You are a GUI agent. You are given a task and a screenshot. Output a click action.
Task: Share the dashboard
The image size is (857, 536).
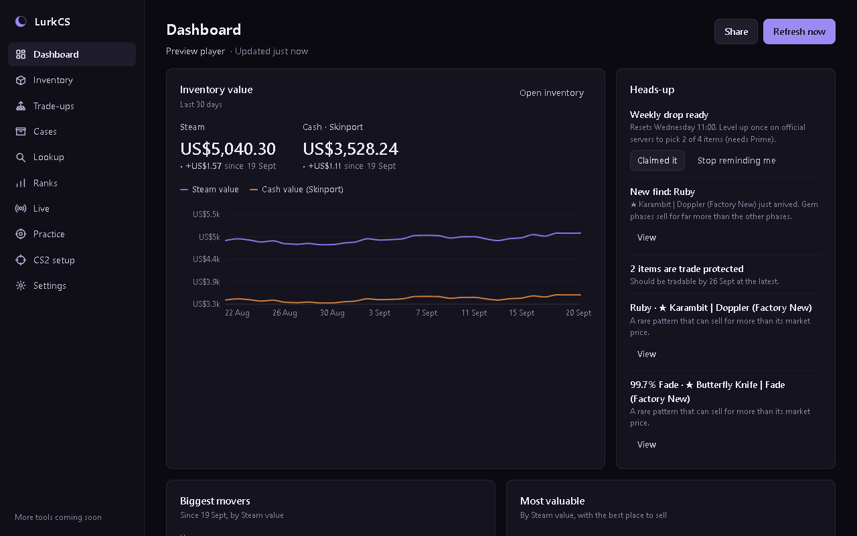click(x=736, y=31)
